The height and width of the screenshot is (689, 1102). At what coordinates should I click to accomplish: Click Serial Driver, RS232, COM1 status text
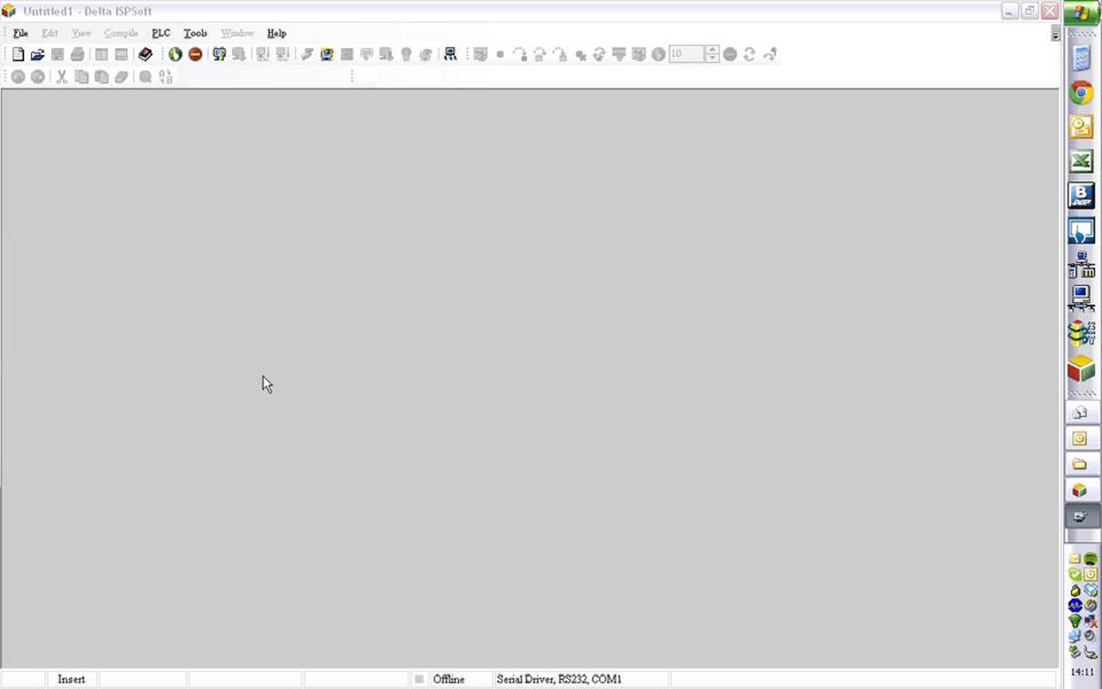558,679
